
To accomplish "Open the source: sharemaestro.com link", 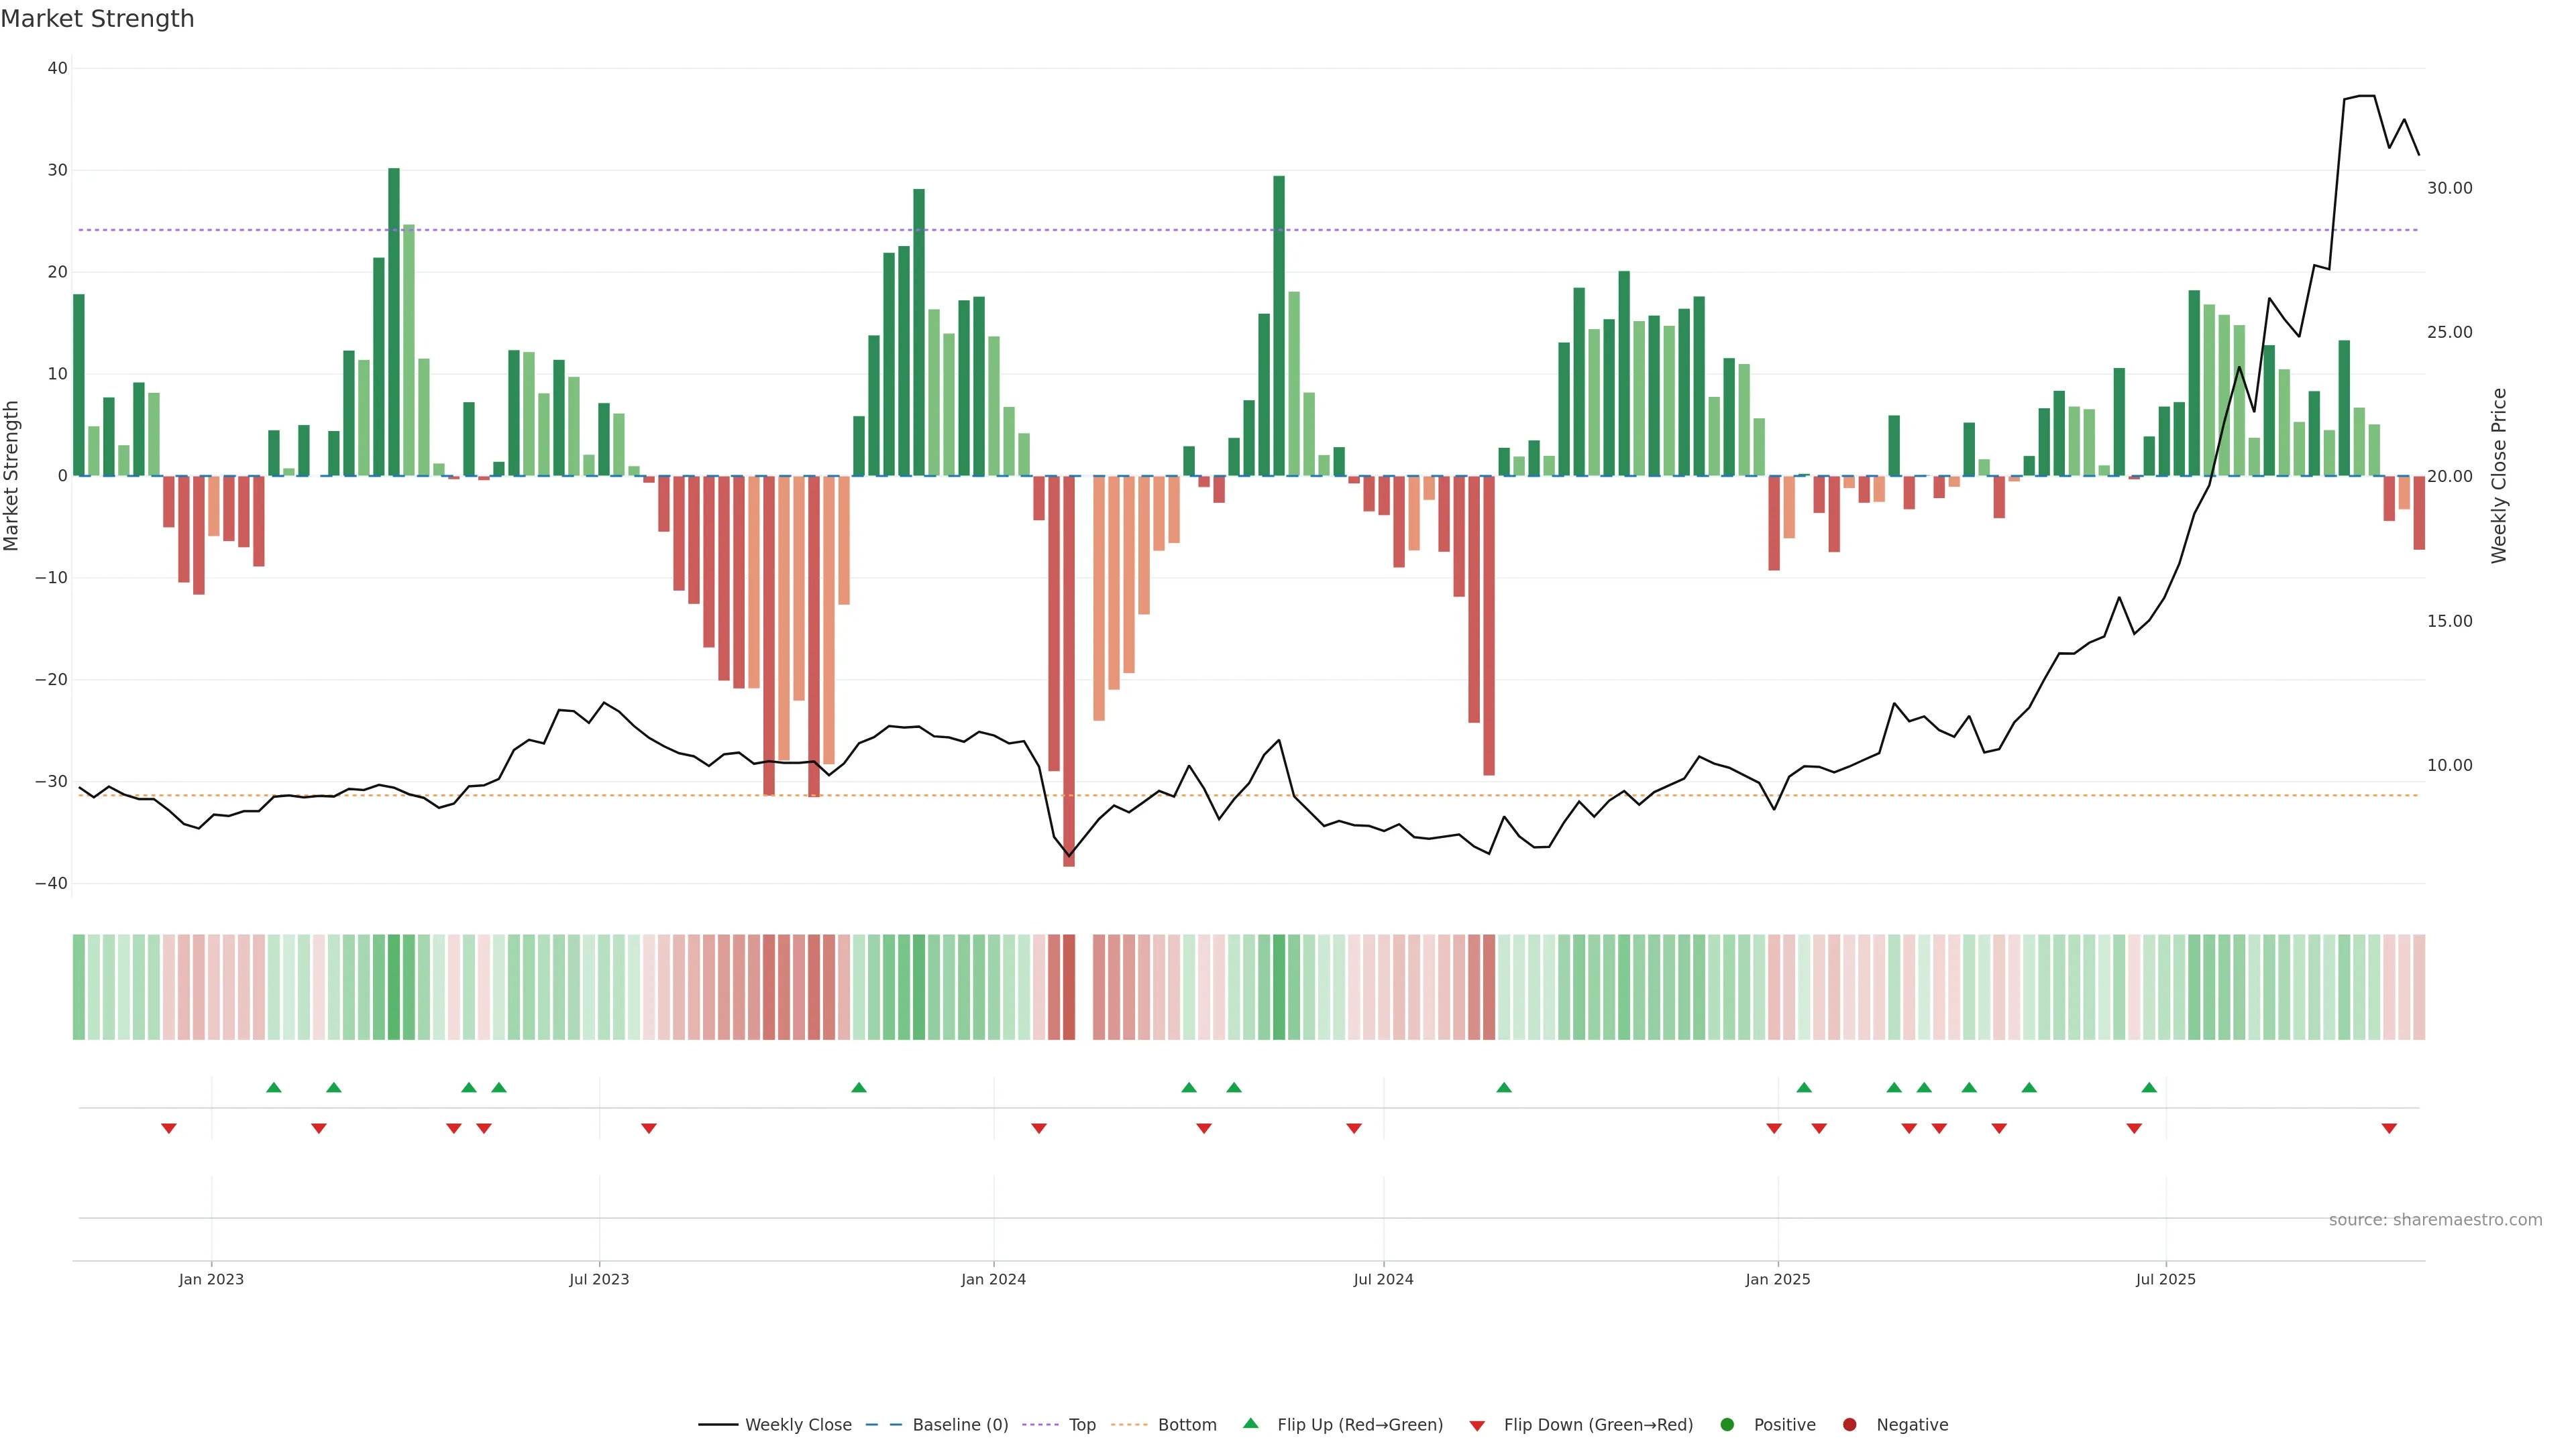I will click(x=2435, y=1220).
